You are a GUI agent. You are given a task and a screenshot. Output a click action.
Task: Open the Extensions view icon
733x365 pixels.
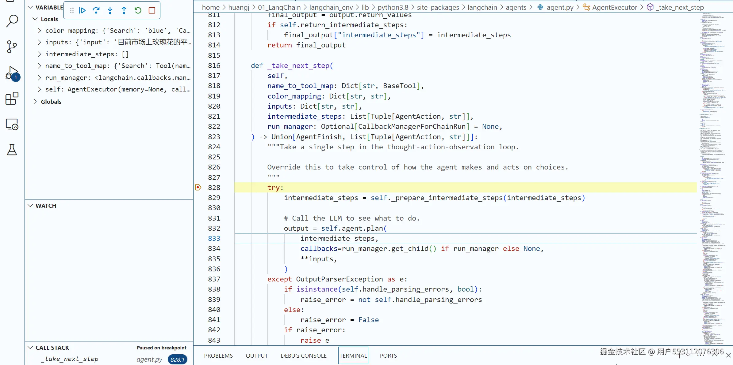tap(12, 99)
